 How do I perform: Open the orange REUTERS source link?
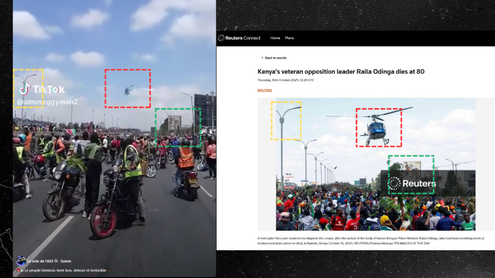tap(265, 90)
